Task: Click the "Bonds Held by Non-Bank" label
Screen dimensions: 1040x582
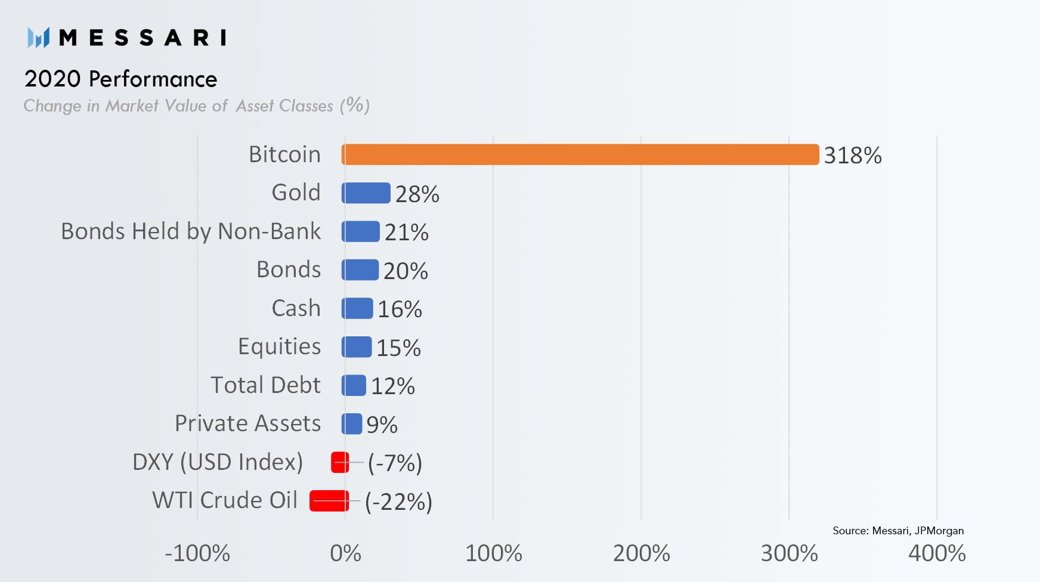Action: (191, 231)
